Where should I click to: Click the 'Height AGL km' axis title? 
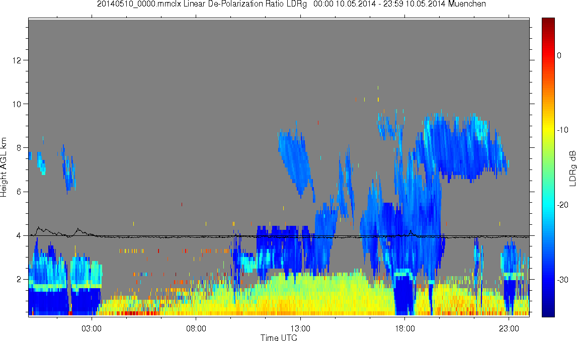4,167
